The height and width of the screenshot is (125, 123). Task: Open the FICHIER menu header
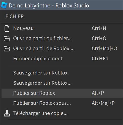pyautogui.click(x=15, y=16)
